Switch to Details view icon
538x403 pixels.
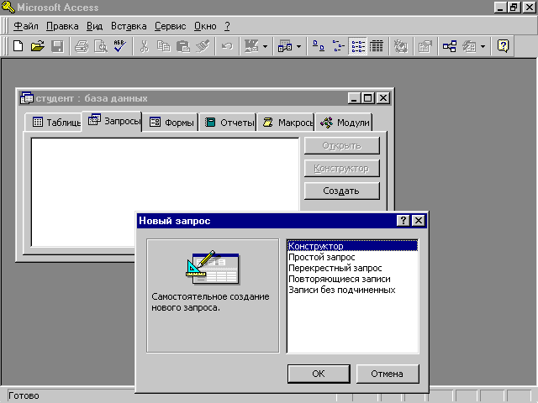tap(377, 46)
